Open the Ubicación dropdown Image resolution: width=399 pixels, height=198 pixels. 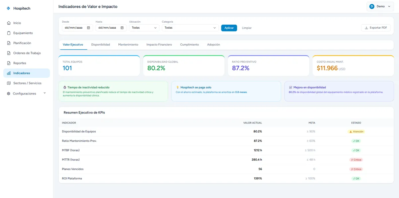[144, 28]
